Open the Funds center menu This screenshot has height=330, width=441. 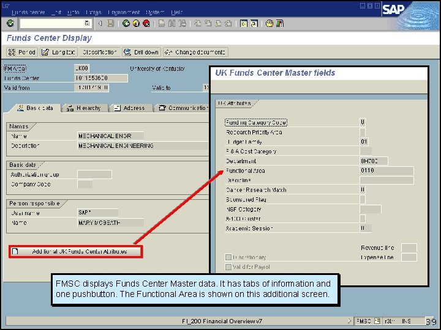coord(28,12)
